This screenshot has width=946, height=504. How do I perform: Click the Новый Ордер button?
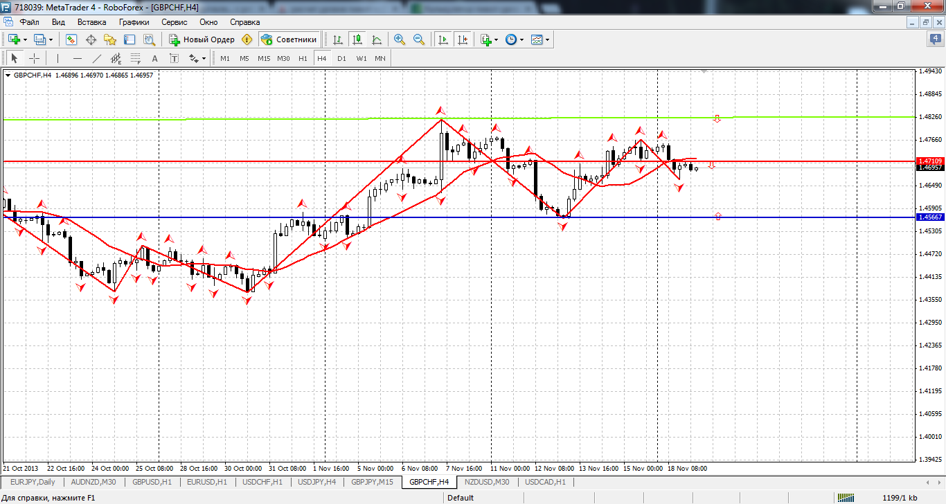[x=202, y=39]
